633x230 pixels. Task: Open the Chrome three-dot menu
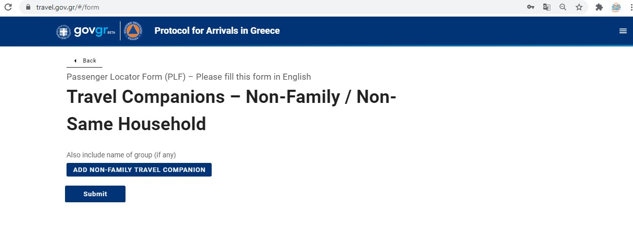coord(630,7)
